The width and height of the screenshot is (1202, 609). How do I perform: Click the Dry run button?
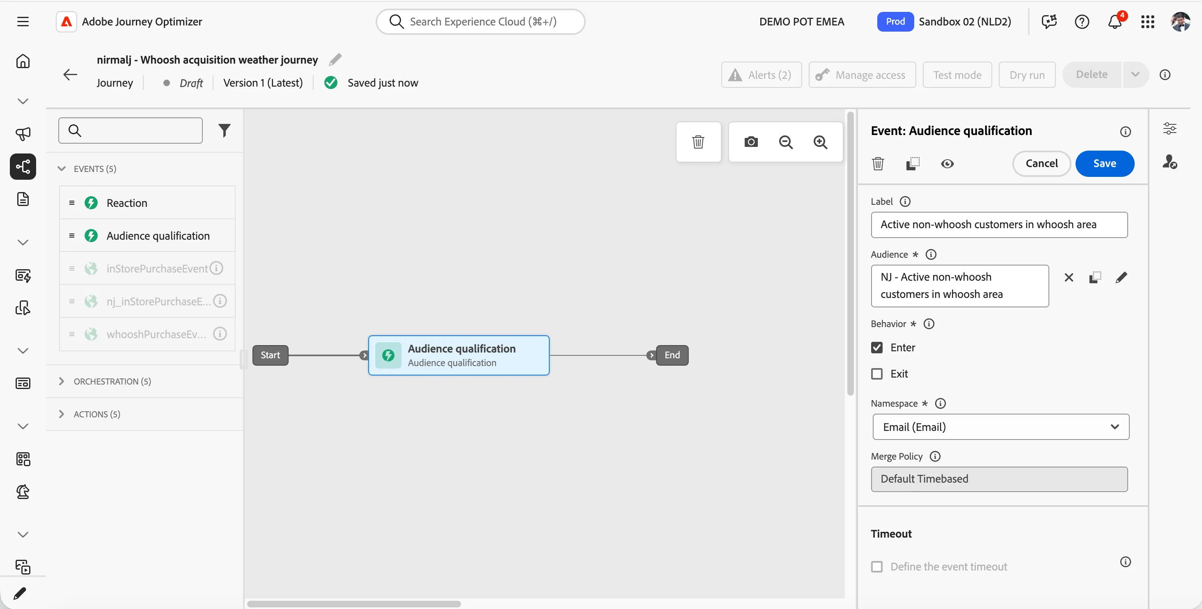(1027, 75)
